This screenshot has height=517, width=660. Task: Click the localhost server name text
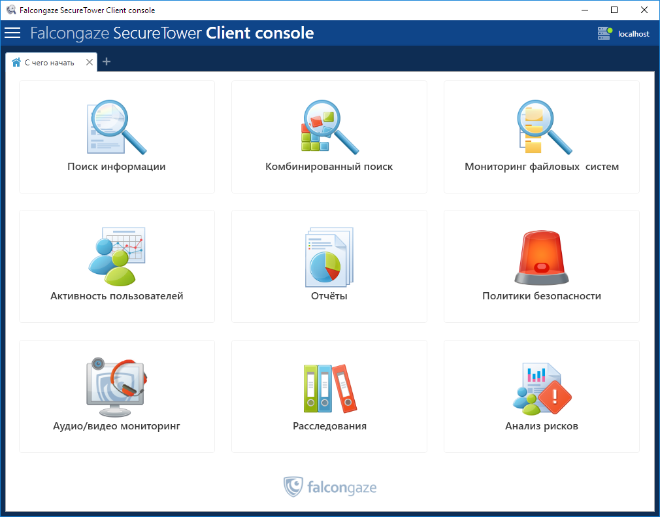[x=633, y=34]
